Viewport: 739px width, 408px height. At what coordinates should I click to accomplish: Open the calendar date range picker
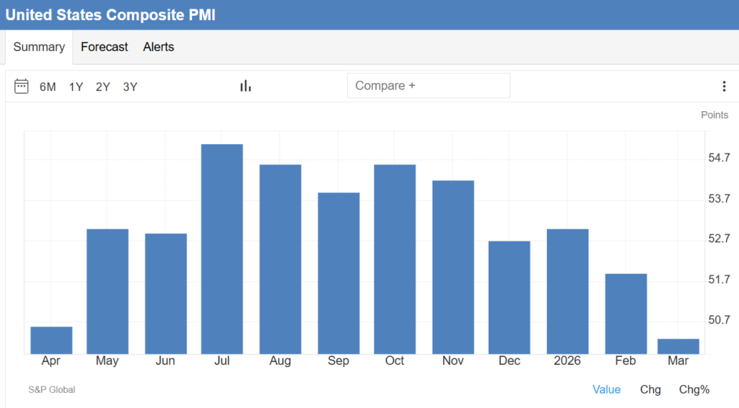click(x=22, y=87)
